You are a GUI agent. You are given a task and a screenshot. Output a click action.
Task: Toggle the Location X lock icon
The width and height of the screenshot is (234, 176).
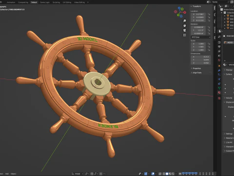coord(209,14)
